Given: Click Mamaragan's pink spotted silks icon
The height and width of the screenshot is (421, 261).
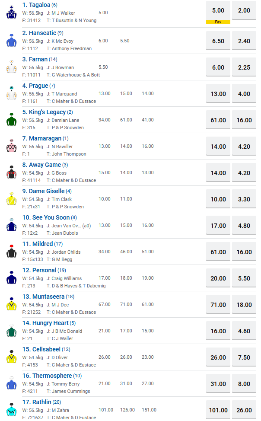Looking at the screenshot, I should pos(11,146).
